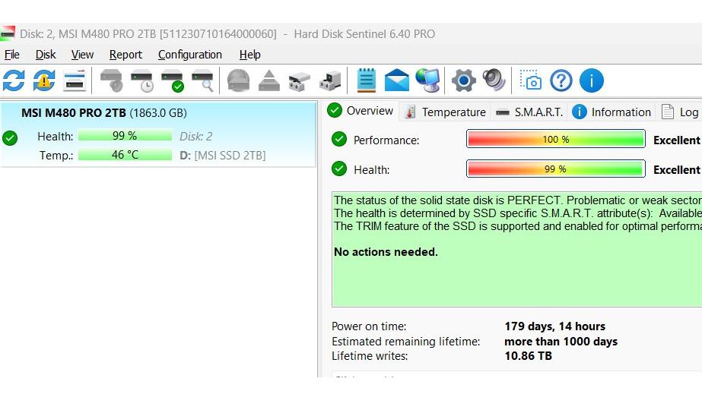Click Excellent next to Performance bar
This screenshot has height=394, width=702.
676,140
